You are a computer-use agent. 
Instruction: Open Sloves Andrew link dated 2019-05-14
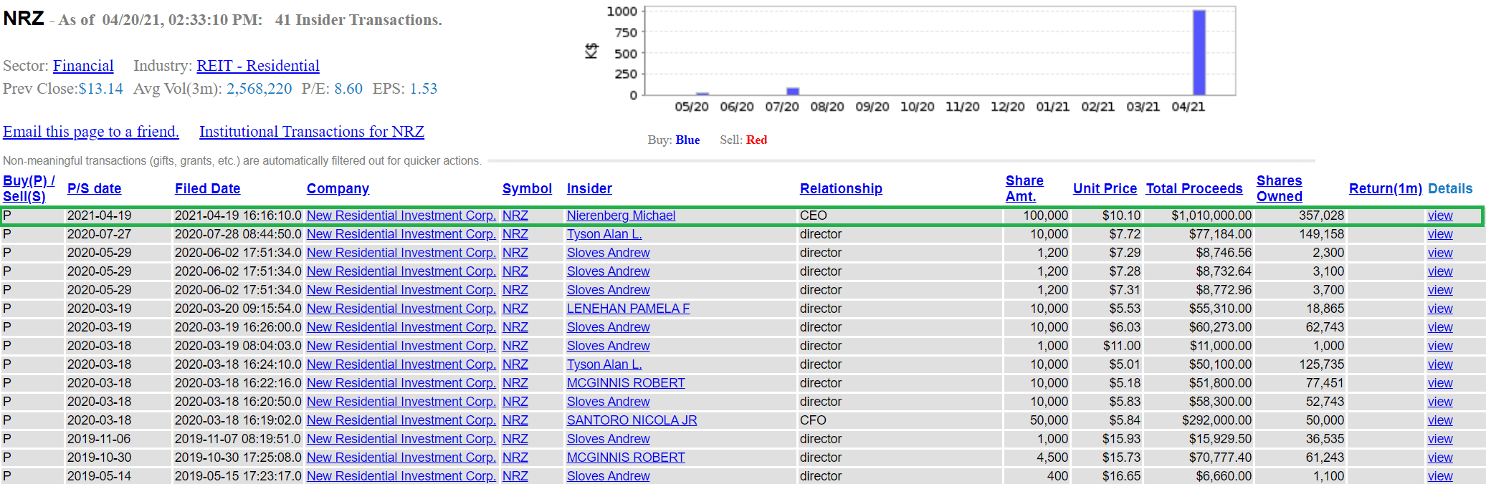pos(608,476)
